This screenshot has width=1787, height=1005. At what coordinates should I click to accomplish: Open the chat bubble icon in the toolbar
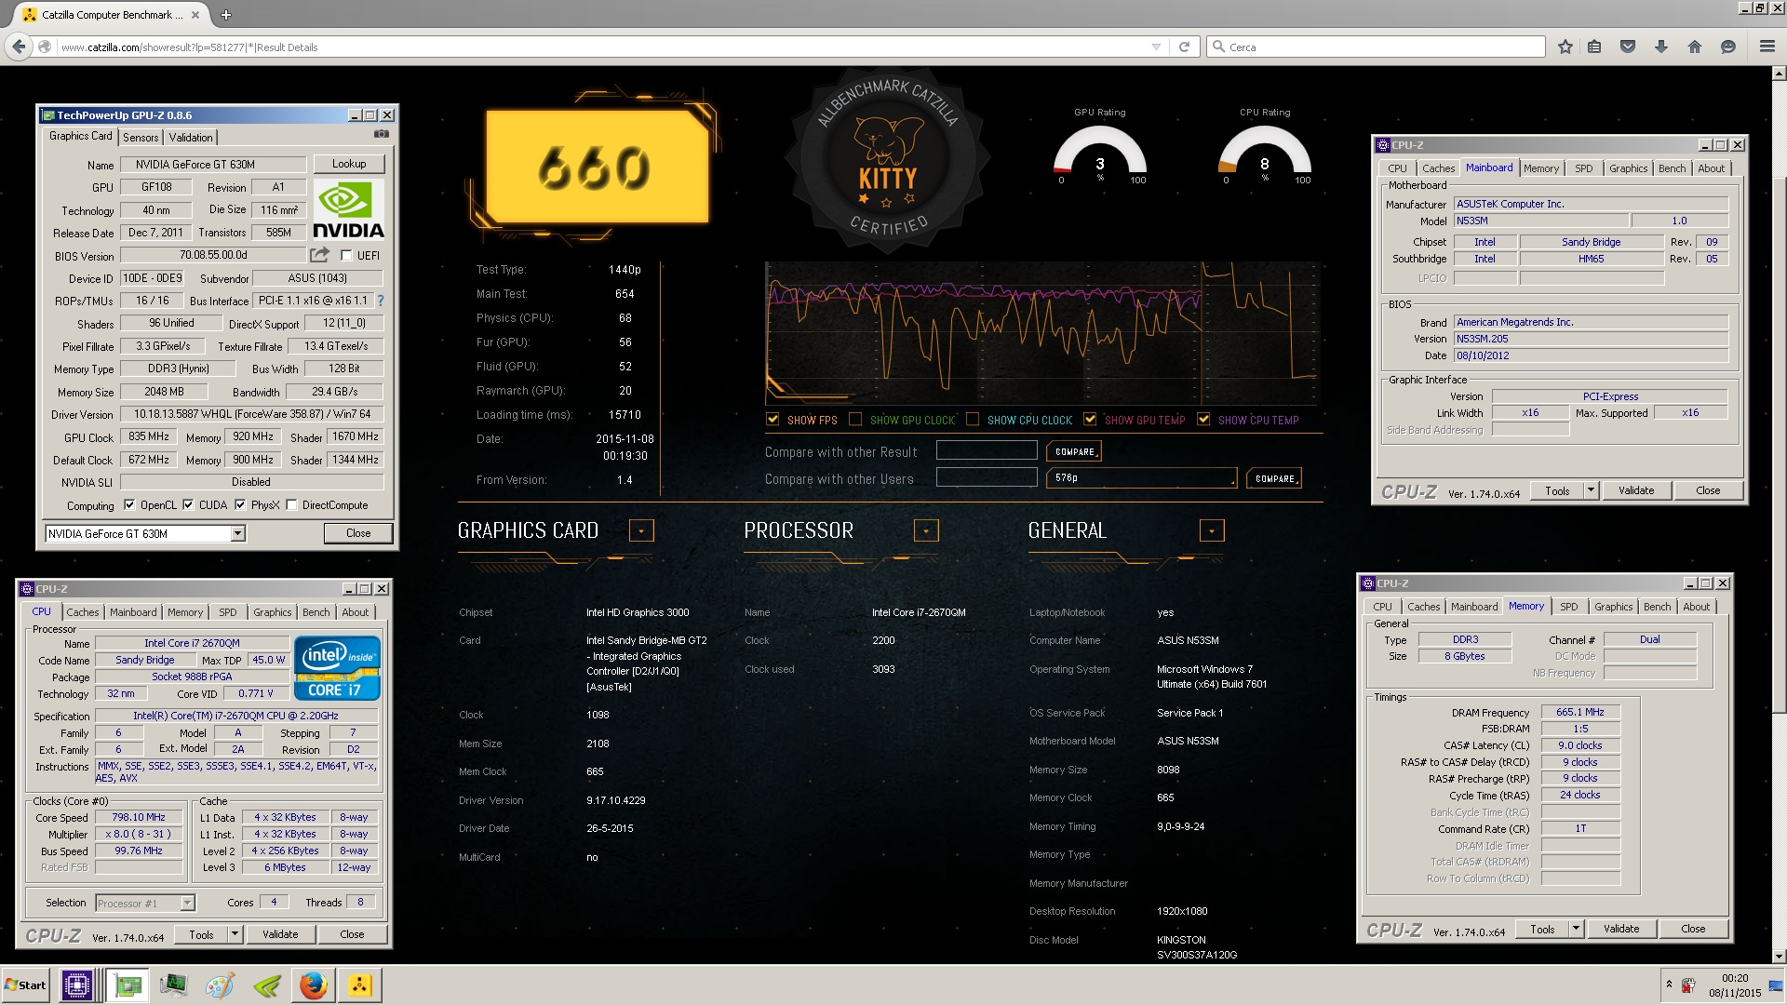coord(1728,47)
